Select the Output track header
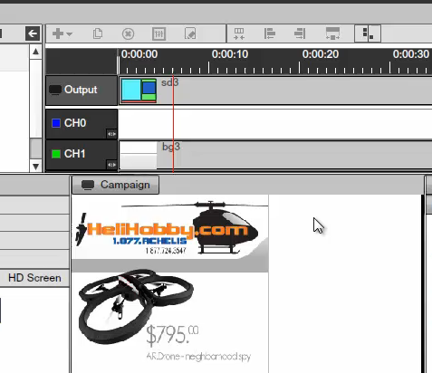 click(x=82, y=91)
